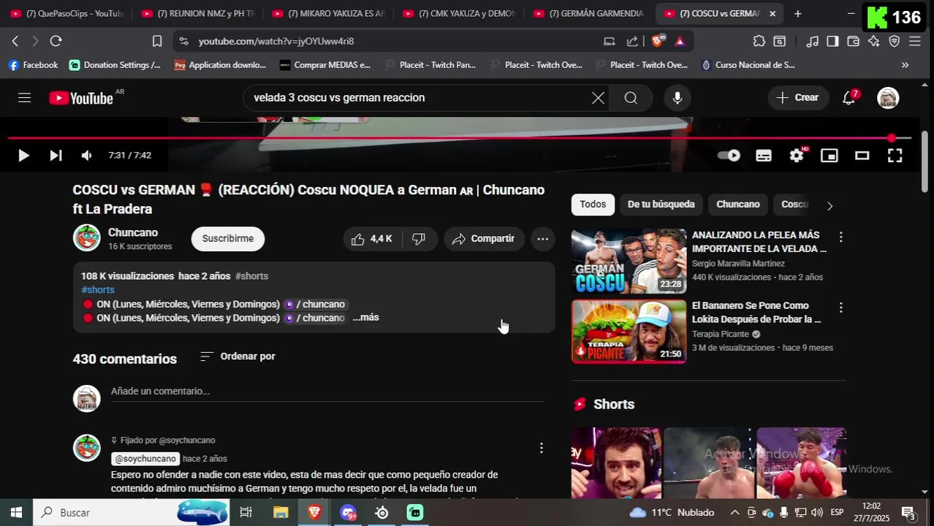Viewport: 934px width, 526px height.
Task: Start voice search with the microphone
Action: pyautogui.click(x=677, y=98)
